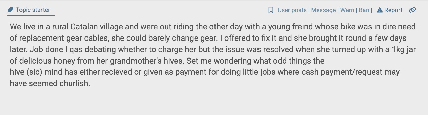Ban this user via the Ban link
430x115 pixels.
364,10
